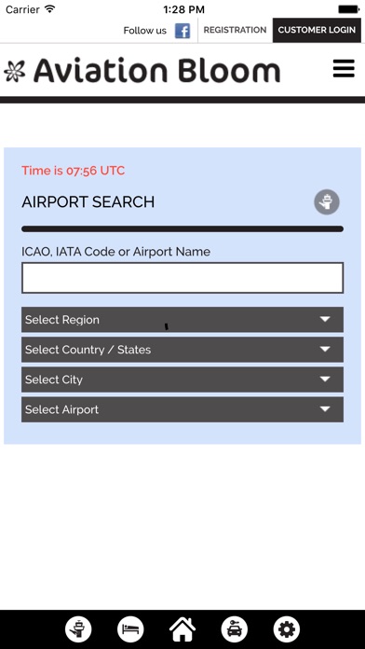The image size is (365, 649).
Task: Expand the Select City dropdown
Action: tap(182, 380)
